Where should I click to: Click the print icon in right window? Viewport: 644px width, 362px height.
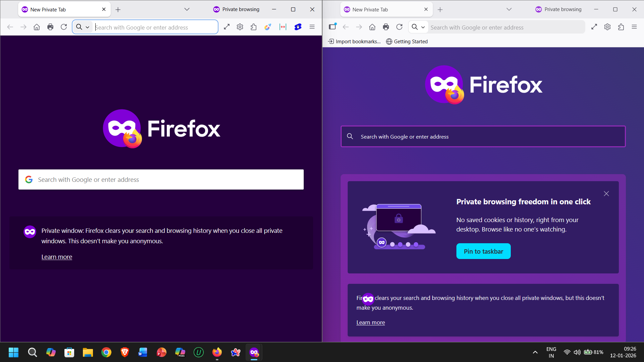[x=386, y=27]
